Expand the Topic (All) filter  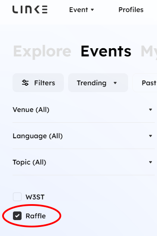[84, 162]
